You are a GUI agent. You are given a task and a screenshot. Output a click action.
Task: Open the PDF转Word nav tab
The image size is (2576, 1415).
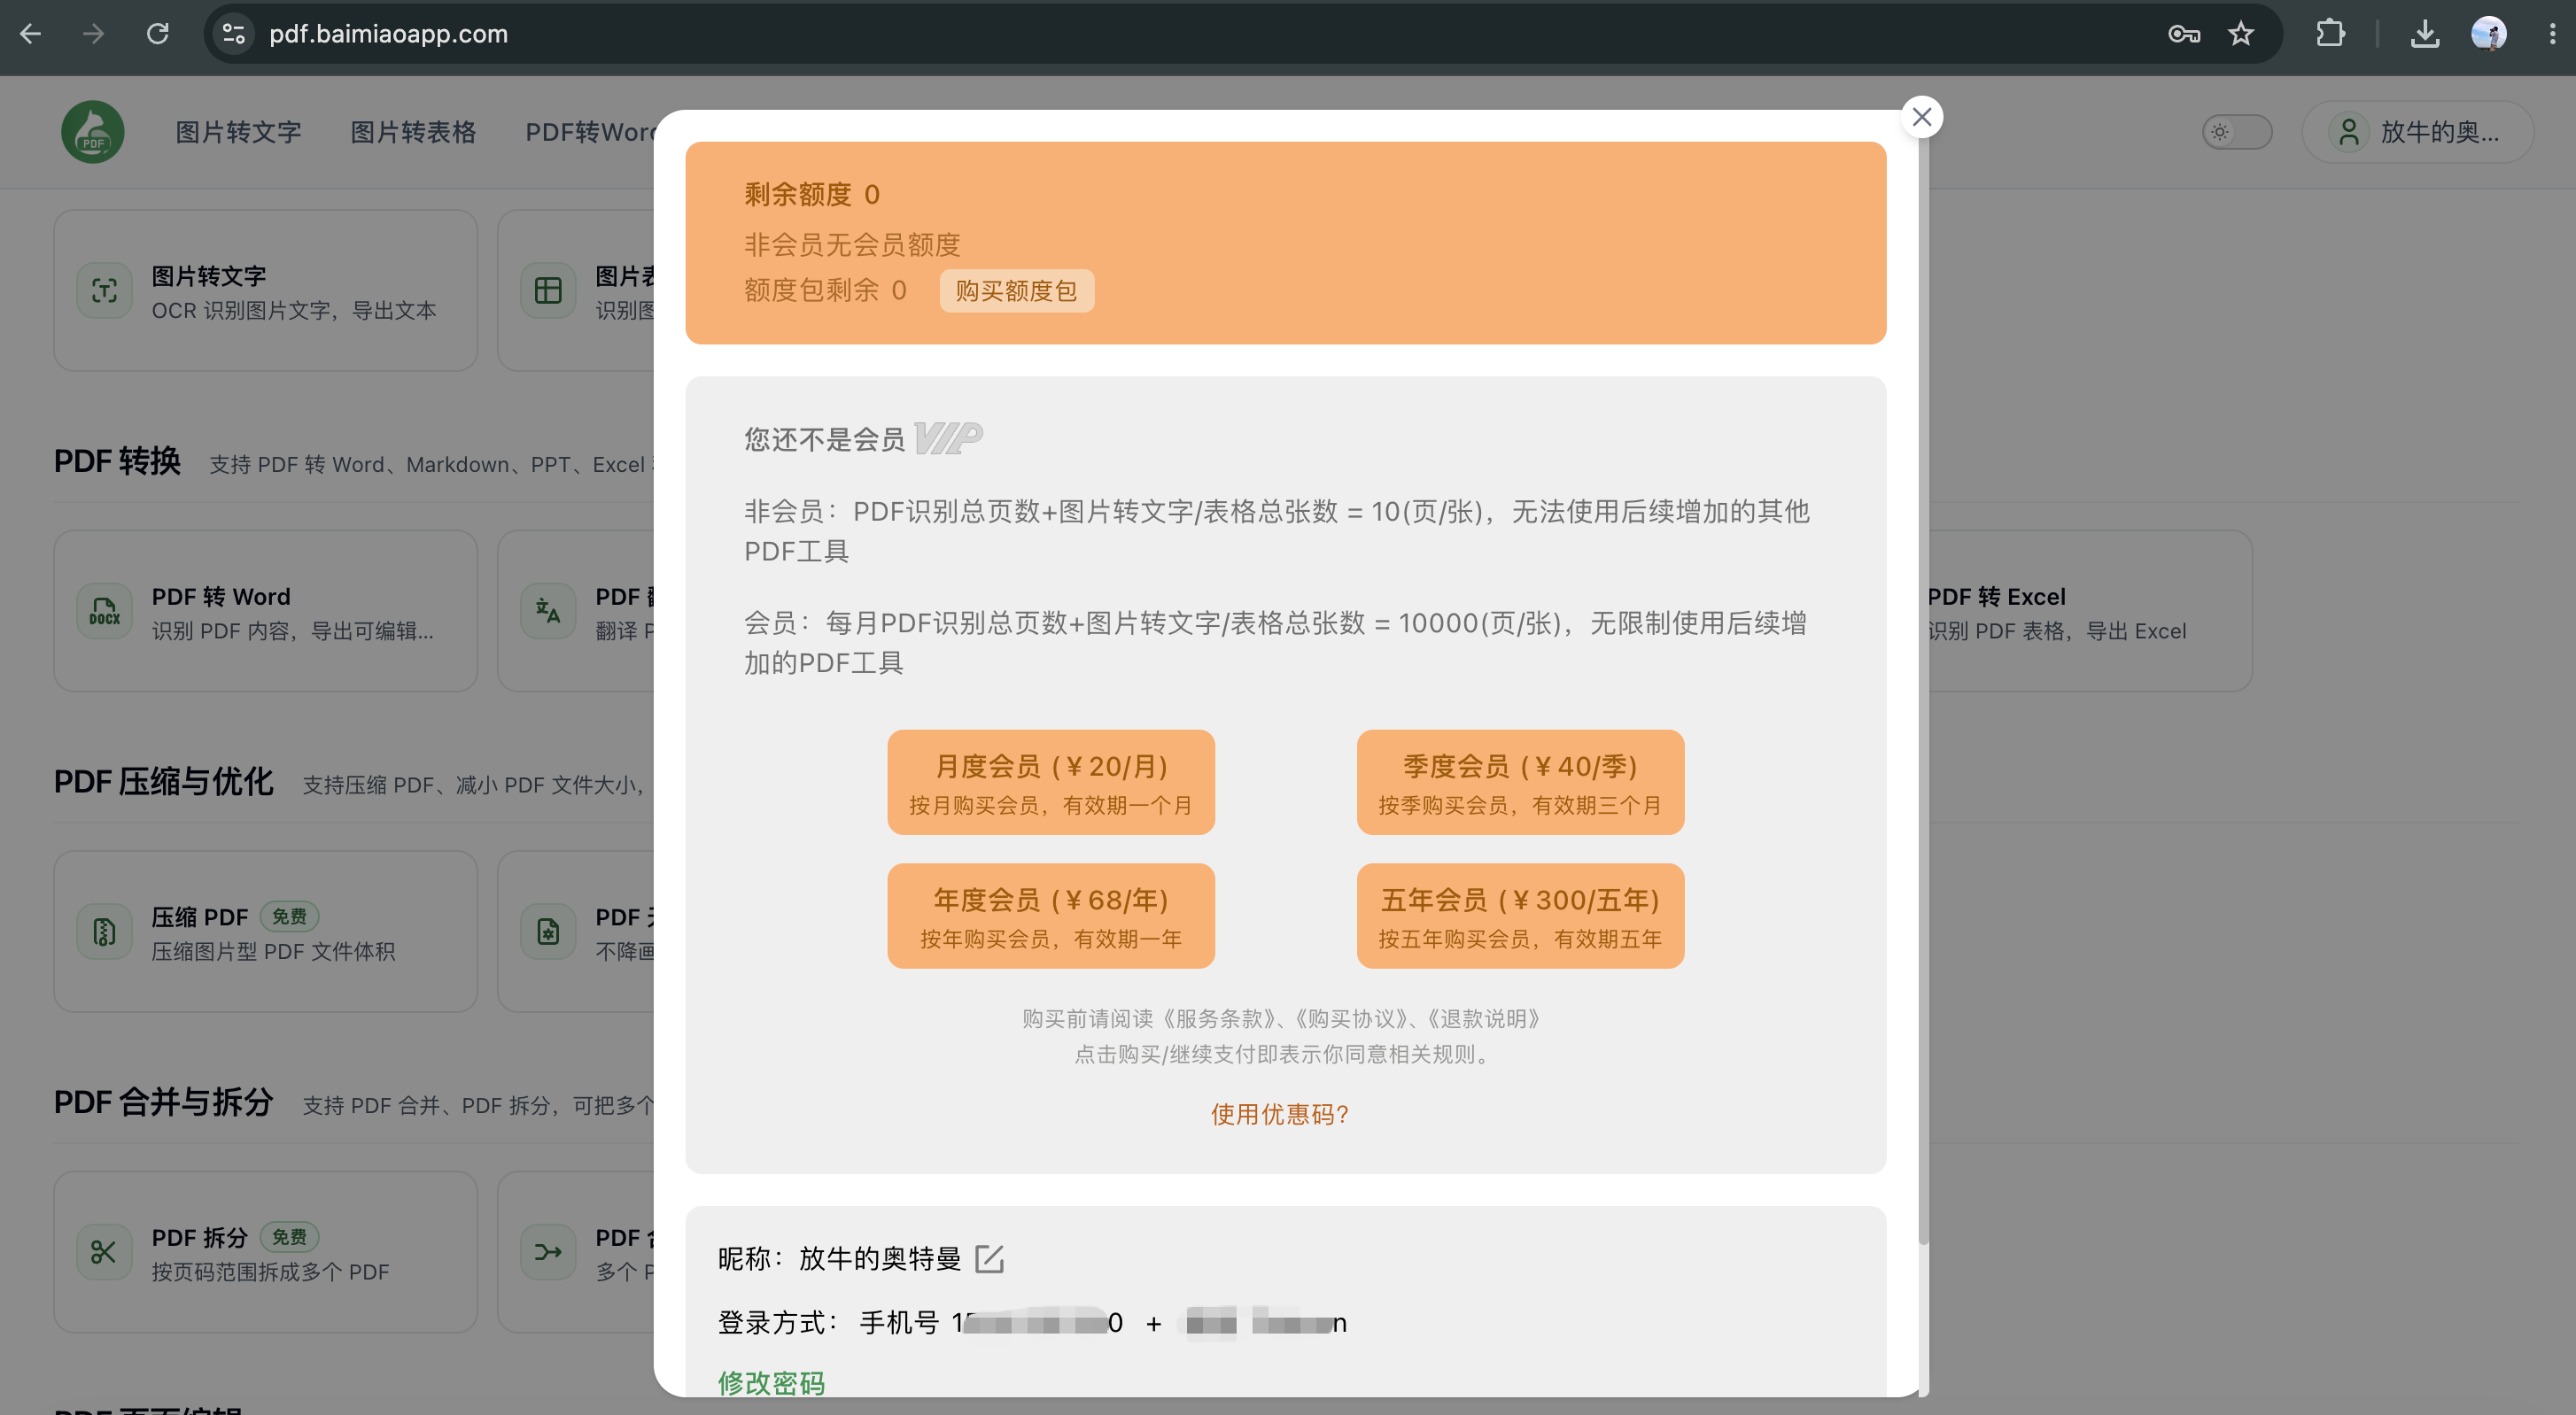click(590, 132)
